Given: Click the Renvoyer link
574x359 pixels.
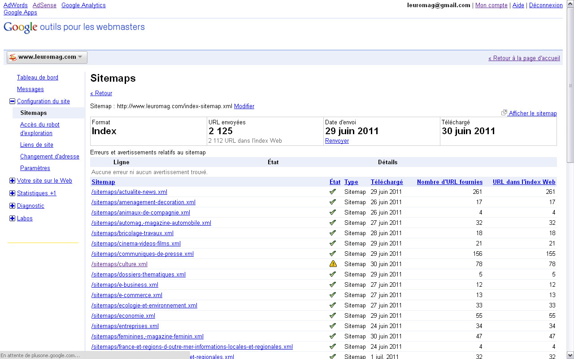Looking at the screenshot, I should (337, 141).
